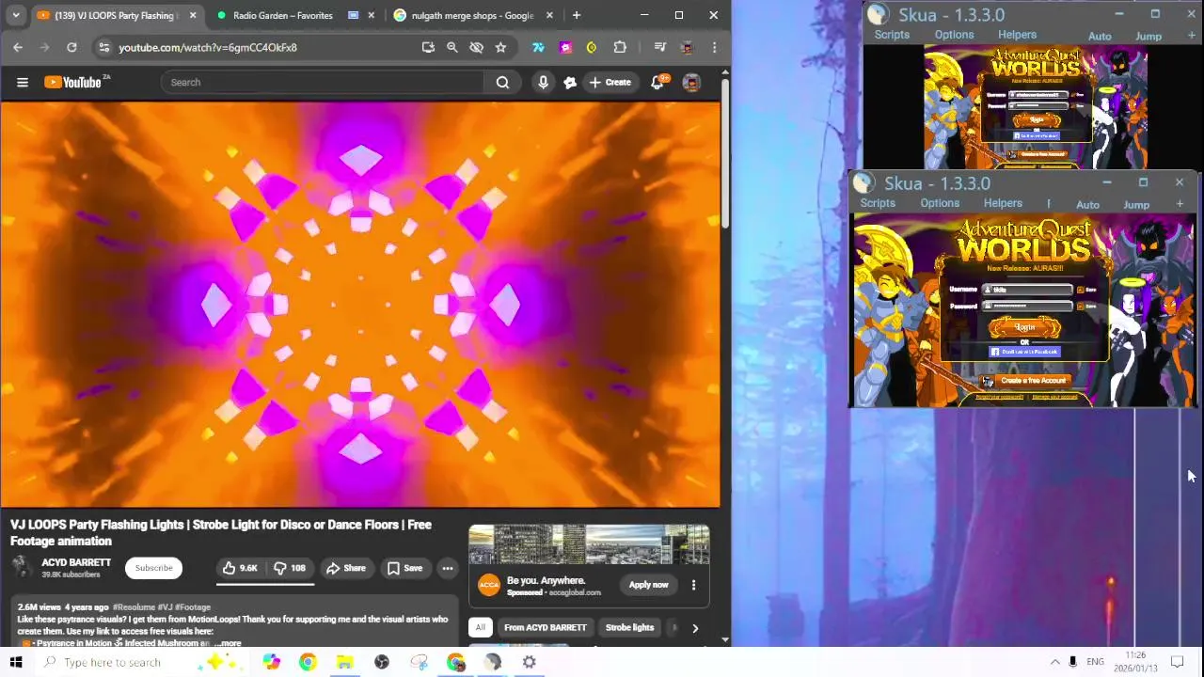Click the YouTube search magnifier button
Viewport: 1204px width, 677px height.
502,83
